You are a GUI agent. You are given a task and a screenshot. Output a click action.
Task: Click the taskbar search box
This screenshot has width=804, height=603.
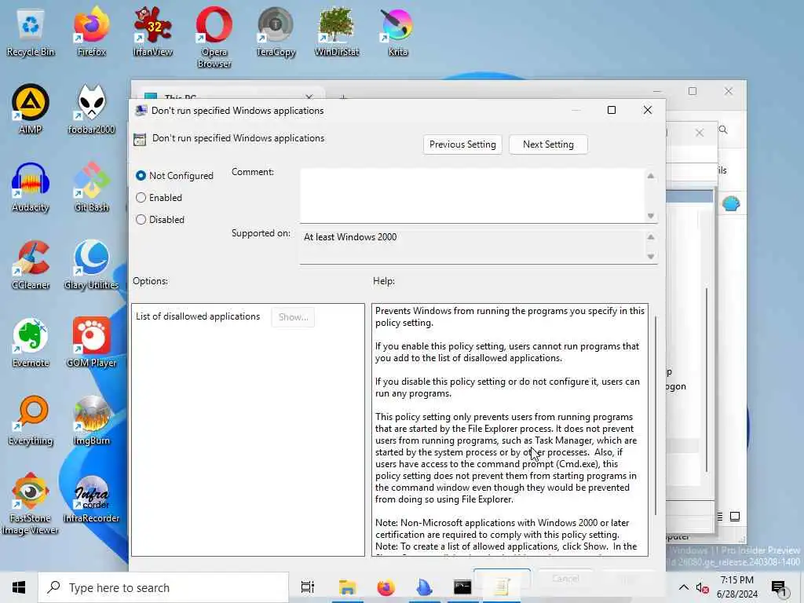coord(164,587)
